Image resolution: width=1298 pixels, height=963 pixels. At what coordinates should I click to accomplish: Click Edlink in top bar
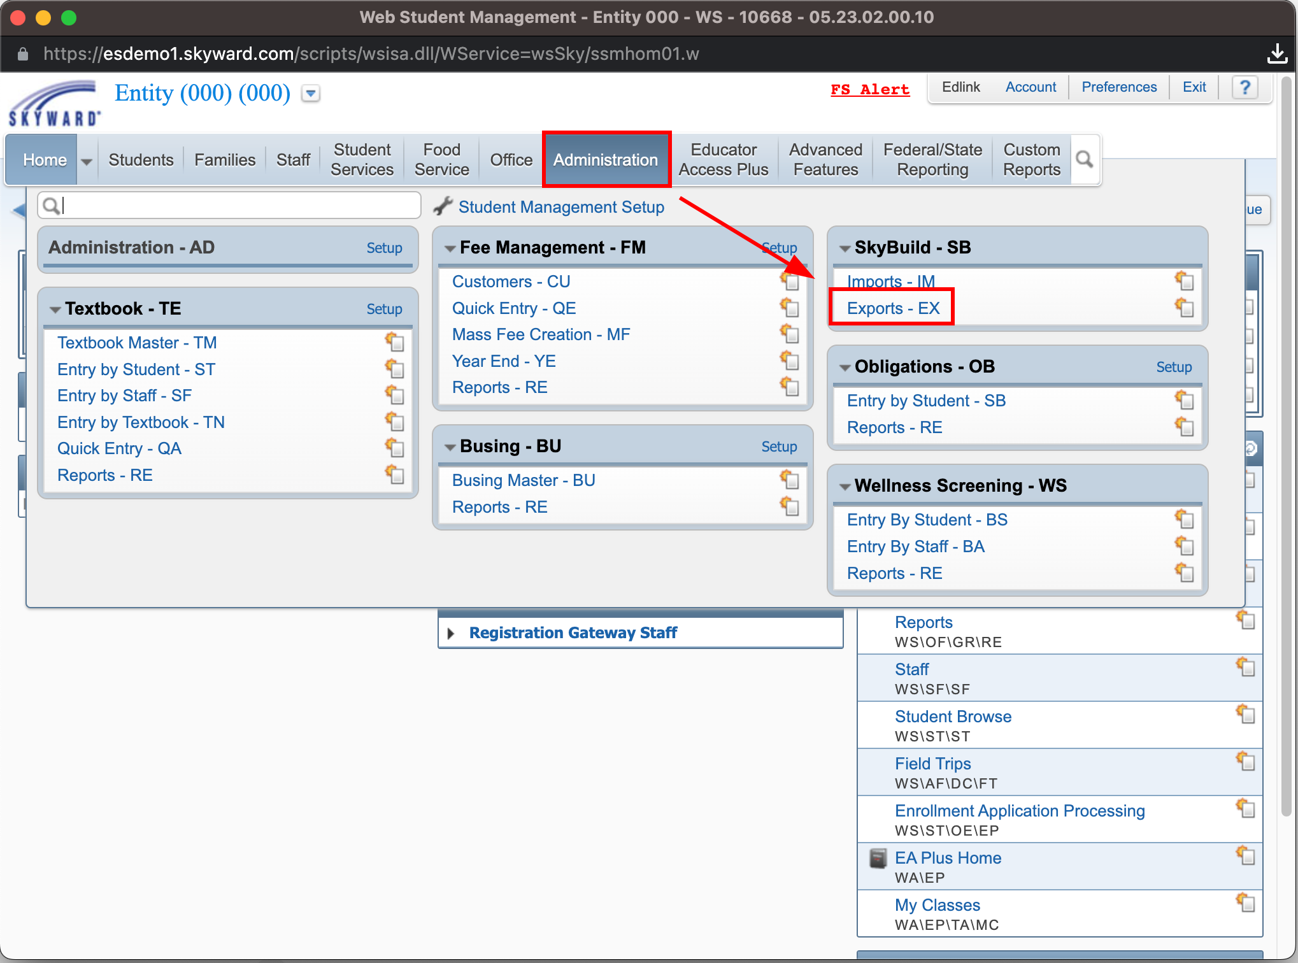960,87
